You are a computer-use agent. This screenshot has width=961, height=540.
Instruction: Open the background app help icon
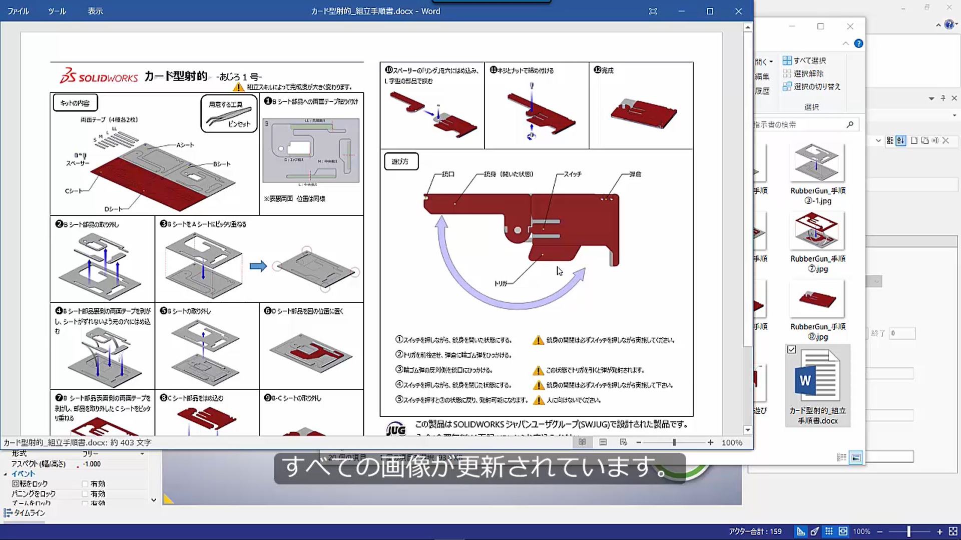tap(949, 24)
